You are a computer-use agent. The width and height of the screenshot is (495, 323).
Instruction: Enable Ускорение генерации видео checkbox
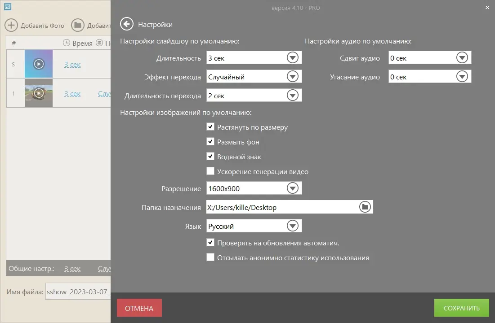pos(210,171)
